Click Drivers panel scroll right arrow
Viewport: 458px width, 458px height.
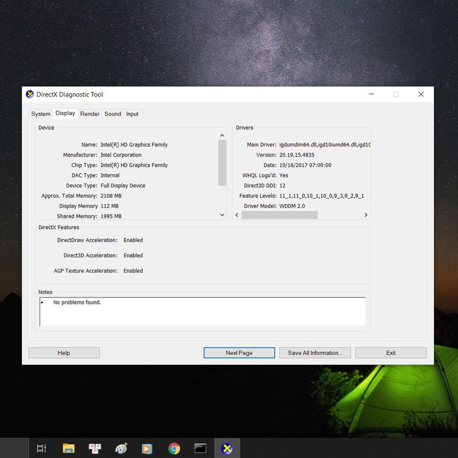tap(366, 215)
